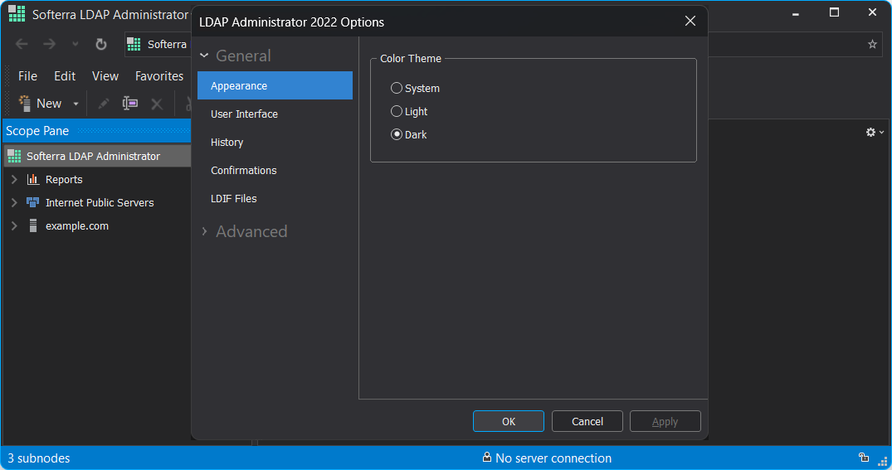Open the Appearance options page
The width and height of the screenshot is (892, 470).
[x=275, y=86]
